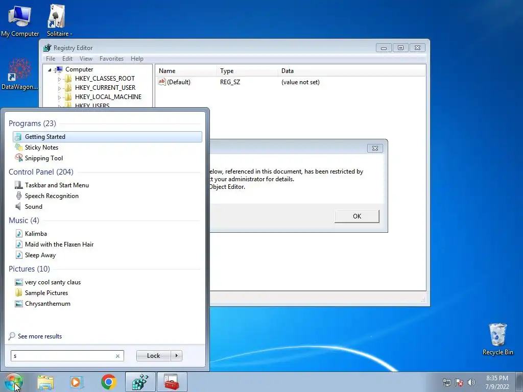Screen dimensions: 523x392
Task: Click the Music (4) group header
Action: click(23, 220)
